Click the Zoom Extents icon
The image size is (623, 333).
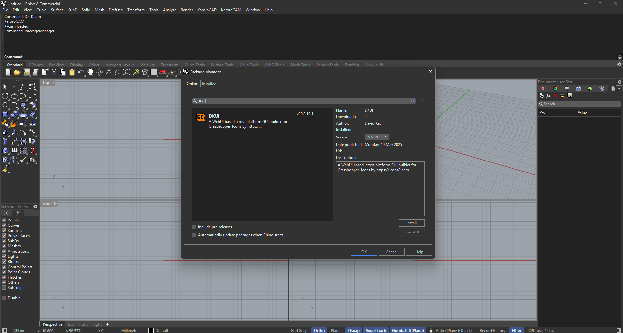coord(127,72)
